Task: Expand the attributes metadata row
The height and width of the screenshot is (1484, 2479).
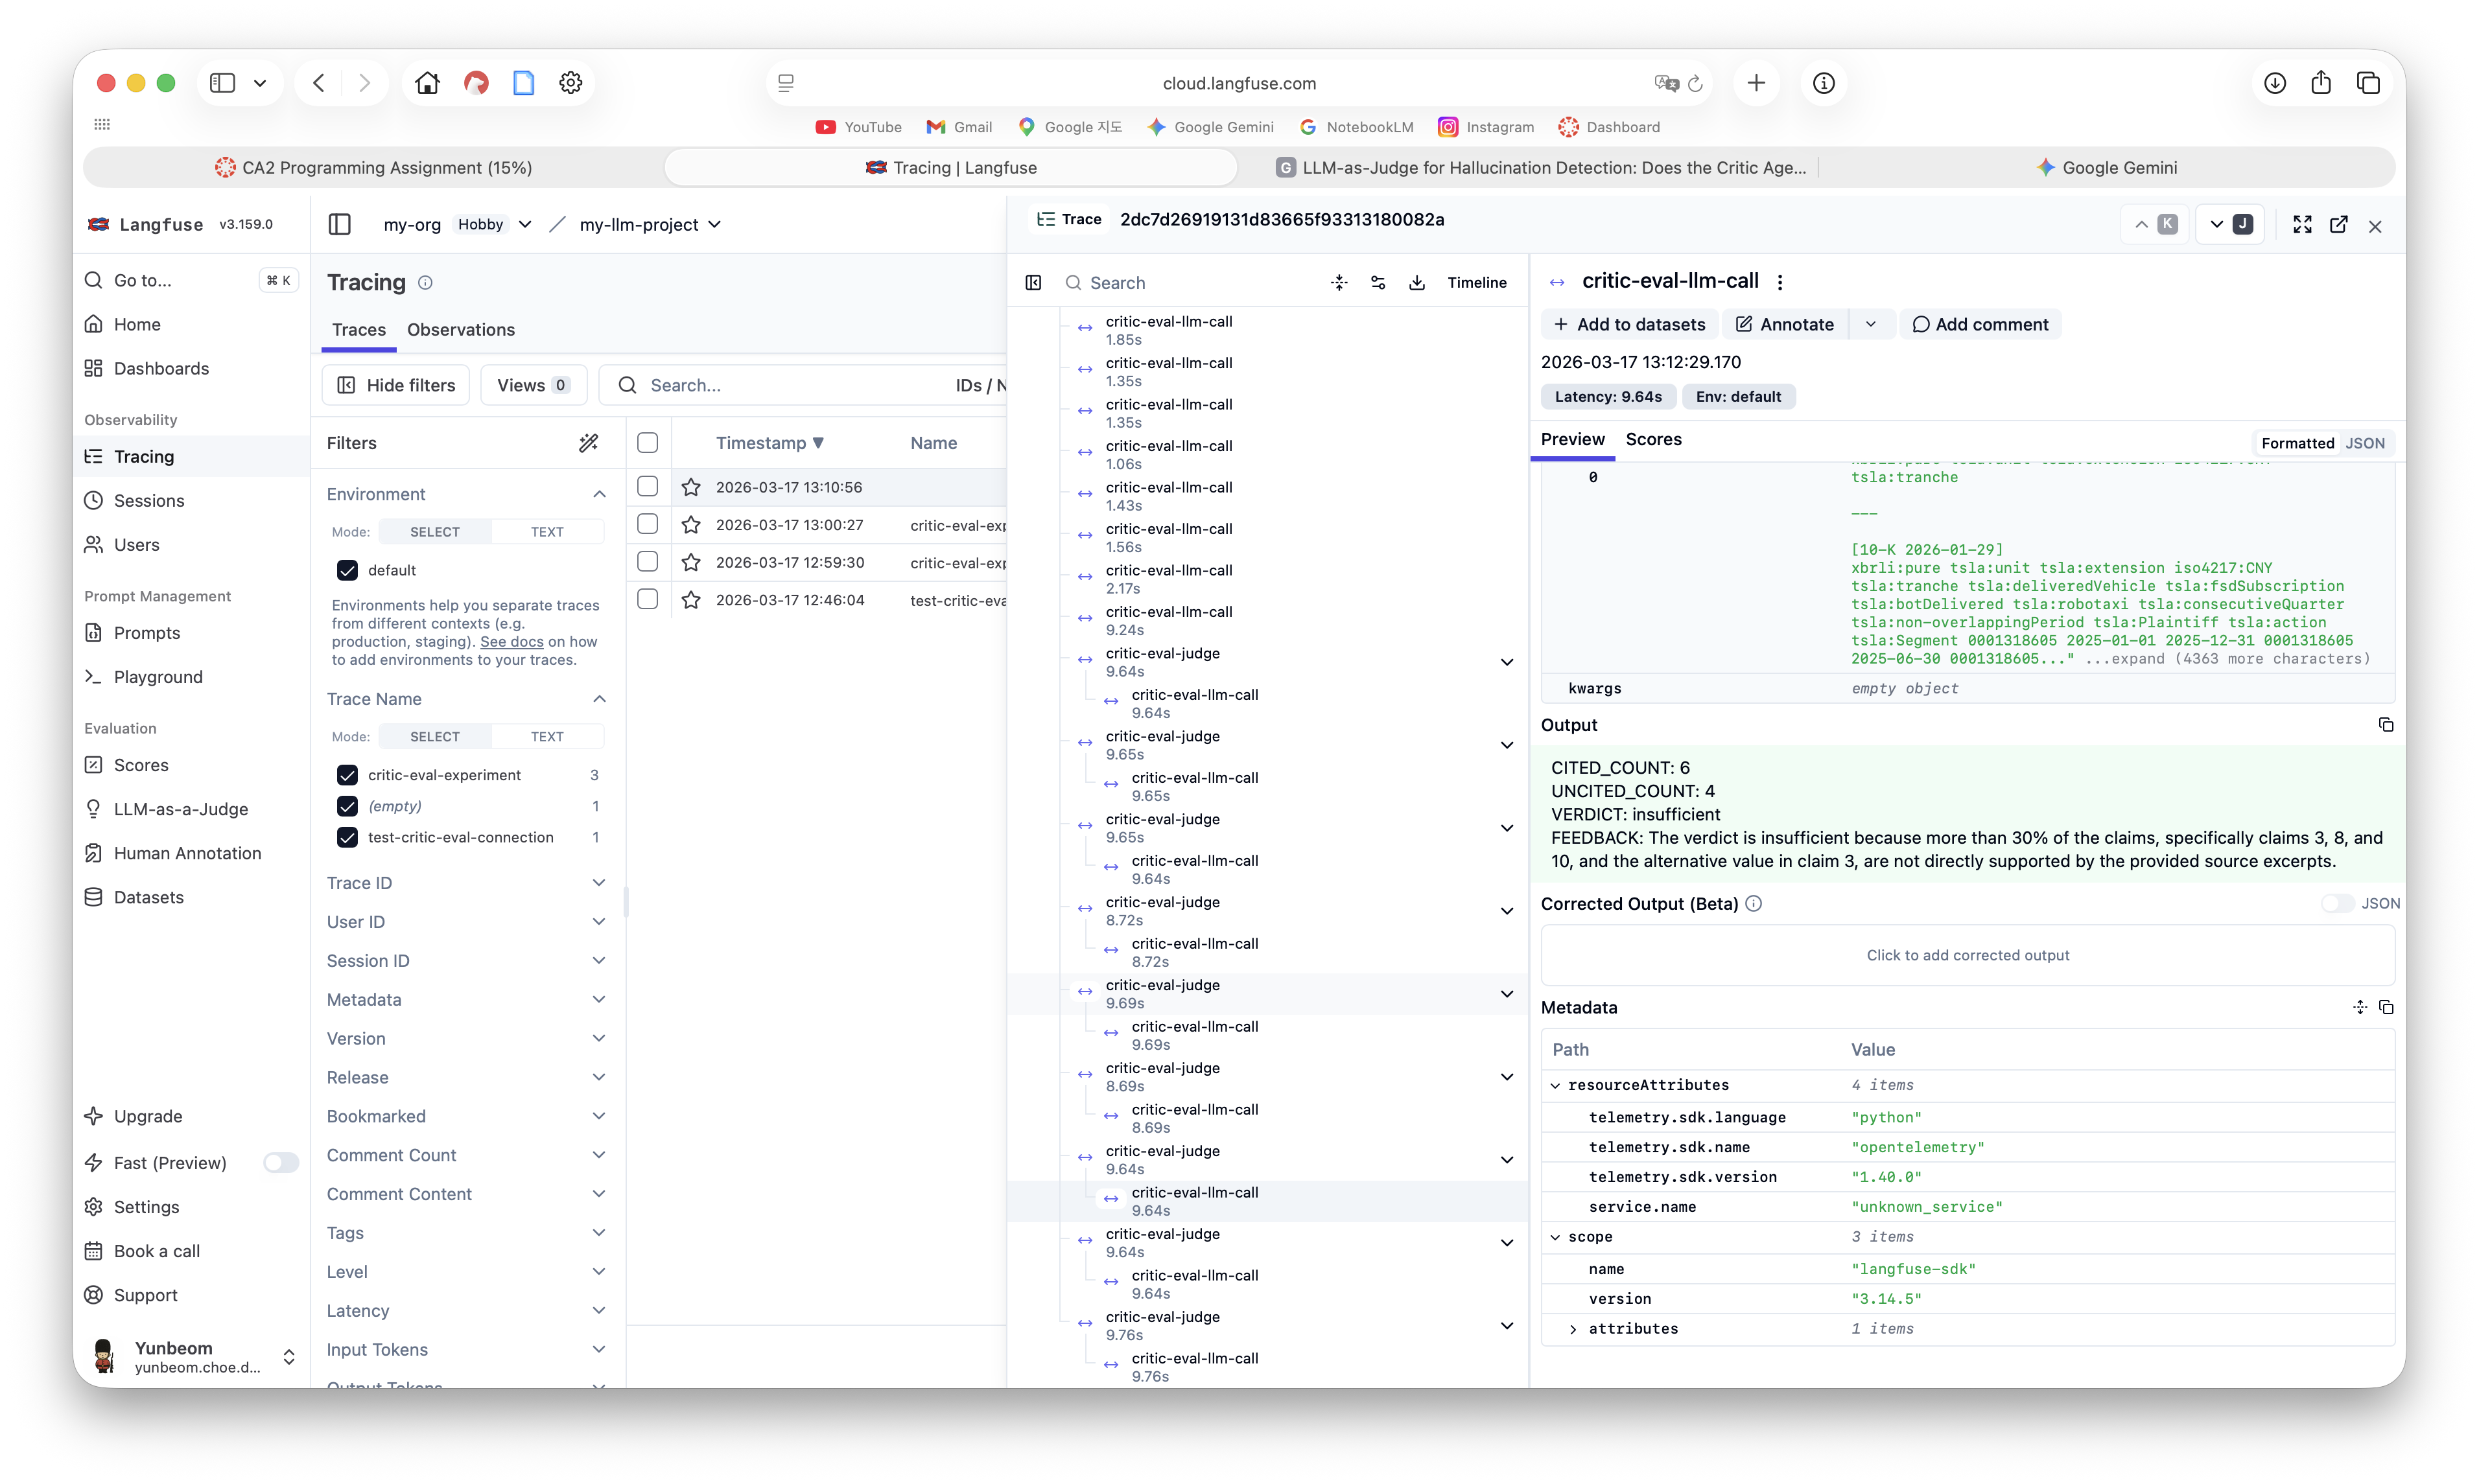Action: point(1573,1329)
